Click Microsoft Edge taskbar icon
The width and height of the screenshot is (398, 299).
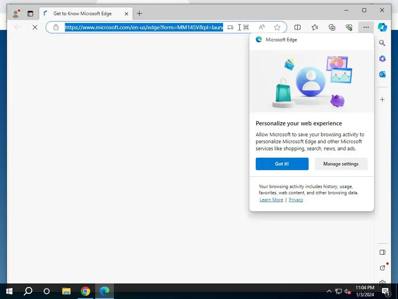tap(104, 291)
